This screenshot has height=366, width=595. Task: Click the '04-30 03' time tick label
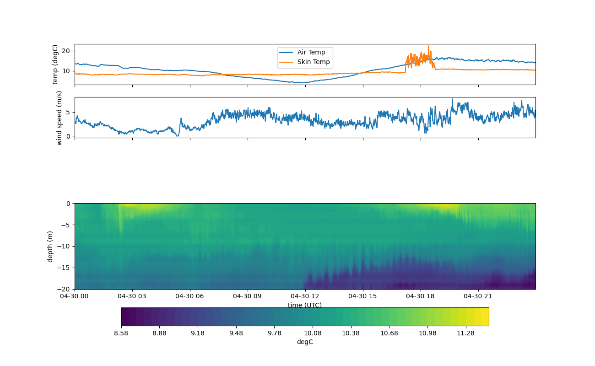pyautogui.click(x=132, y=296)
